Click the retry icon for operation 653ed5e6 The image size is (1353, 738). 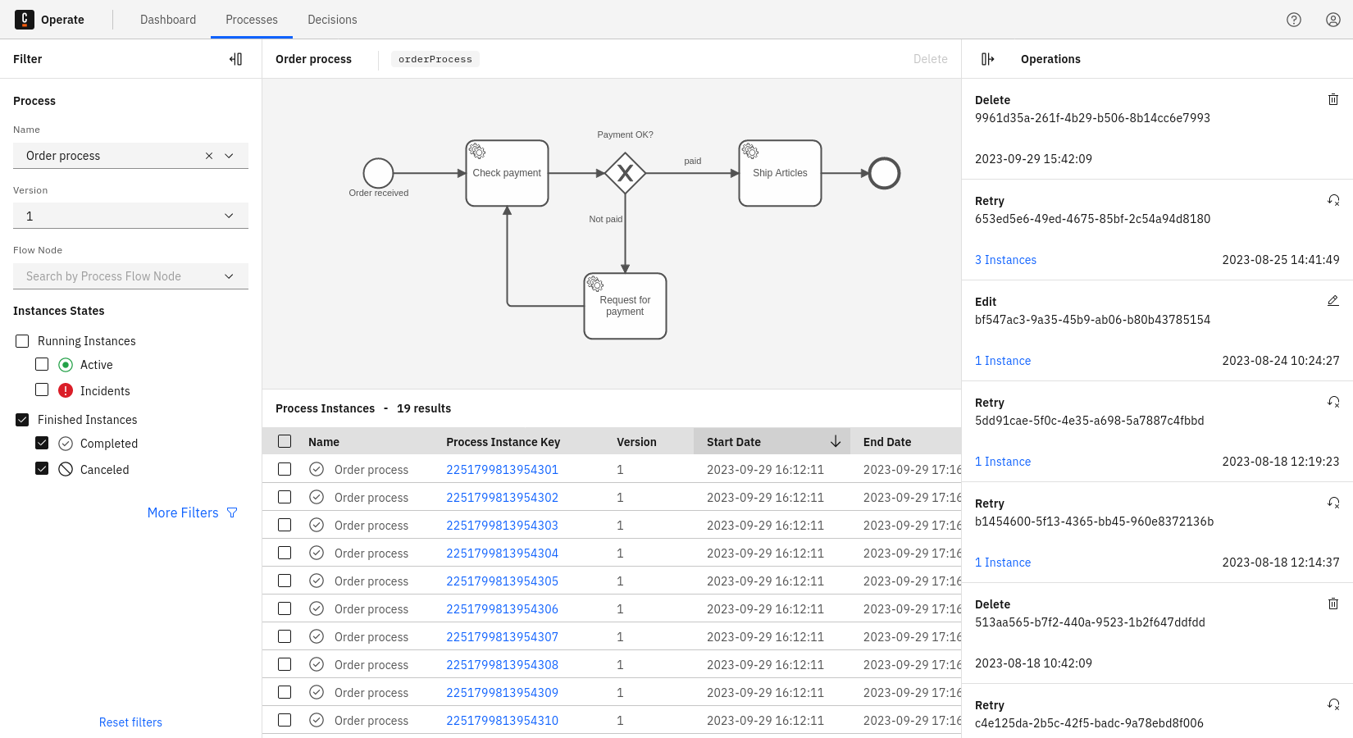tap(1333, 201)
